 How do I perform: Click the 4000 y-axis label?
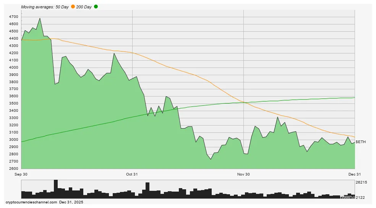click(13, 67)
